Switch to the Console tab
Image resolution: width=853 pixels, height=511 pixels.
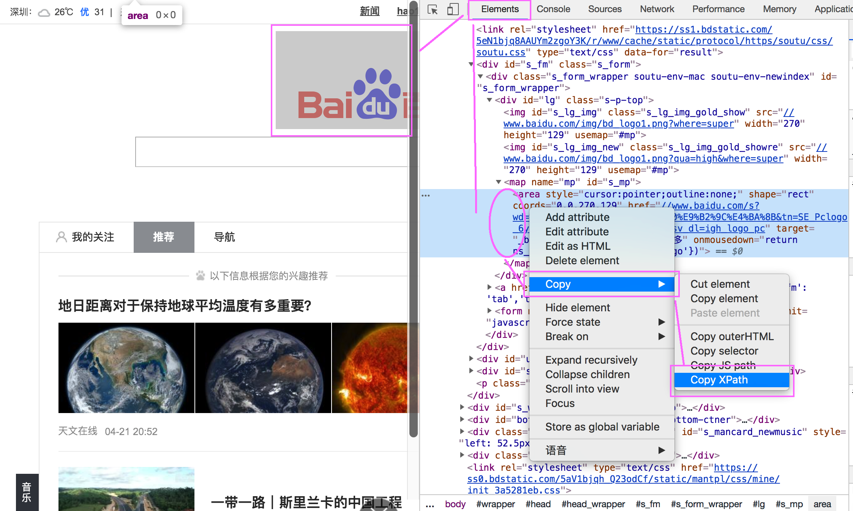tap(553, 9)
